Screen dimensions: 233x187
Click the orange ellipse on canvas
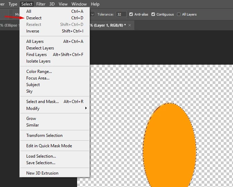tap(169, 144)
